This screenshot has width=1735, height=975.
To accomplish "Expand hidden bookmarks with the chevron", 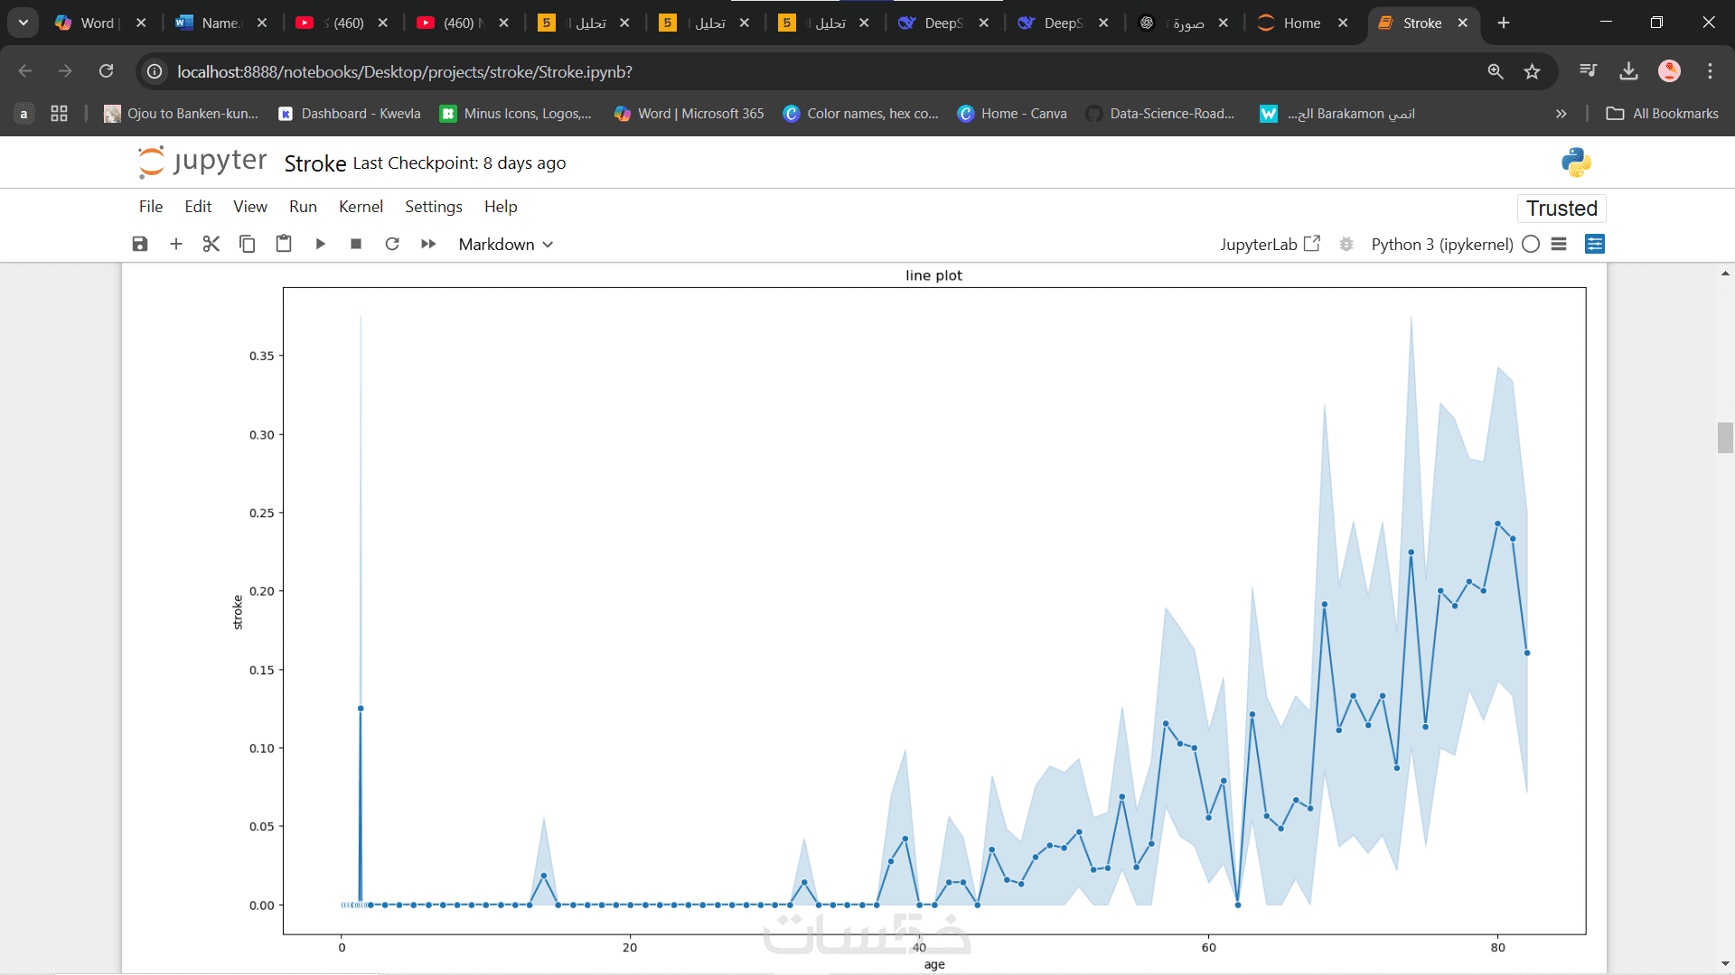I will point(1561,114).
